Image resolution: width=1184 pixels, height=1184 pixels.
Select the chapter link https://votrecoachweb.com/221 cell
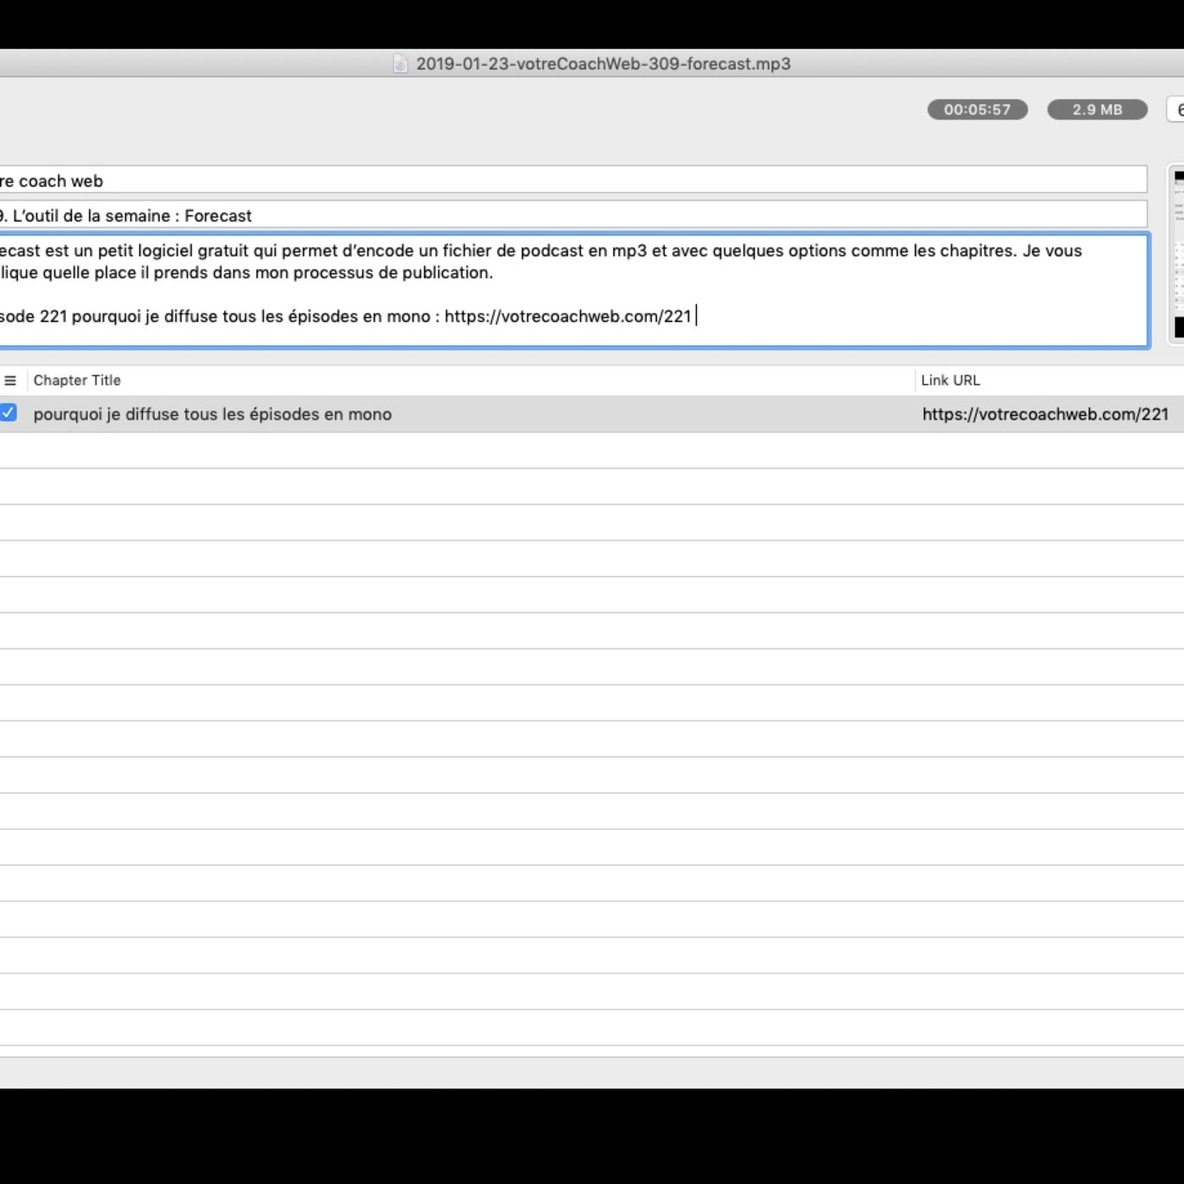(1045, 414)
